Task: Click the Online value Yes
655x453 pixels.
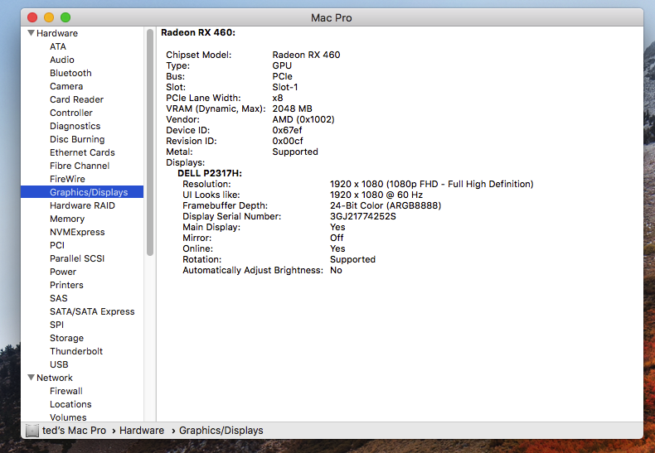Action: 337,248
